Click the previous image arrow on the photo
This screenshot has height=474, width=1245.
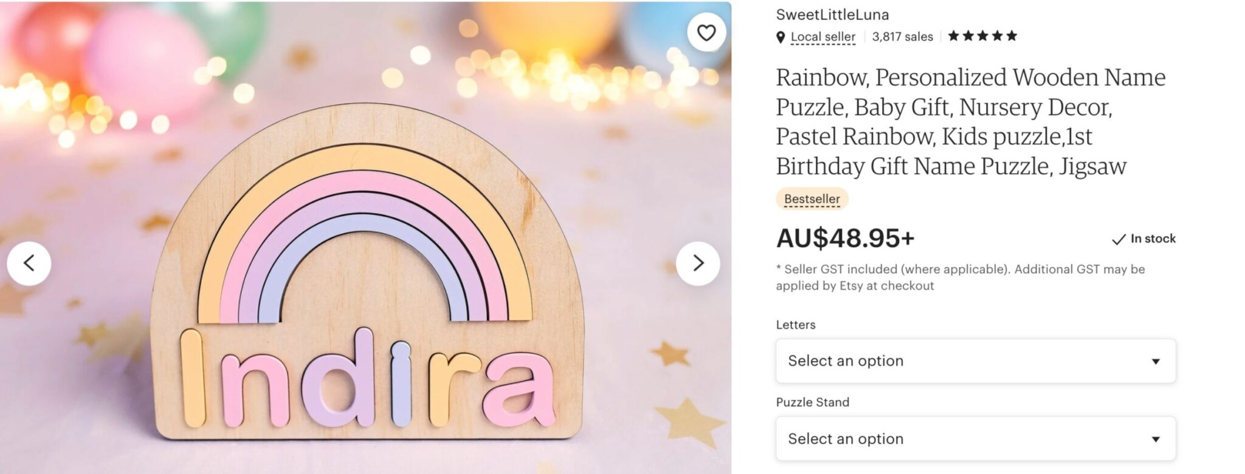[30, 263]
